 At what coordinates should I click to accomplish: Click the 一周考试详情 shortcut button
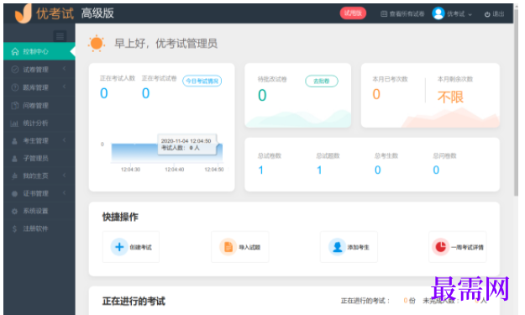pos(457,247)
